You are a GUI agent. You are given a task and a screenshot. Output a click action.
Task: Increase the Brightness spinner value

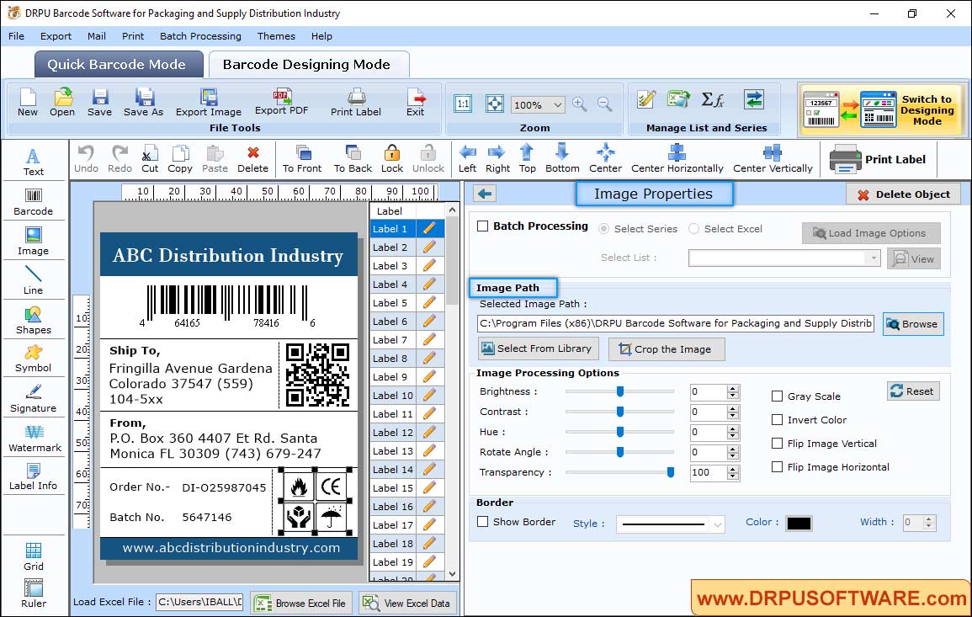click(733, 389)
